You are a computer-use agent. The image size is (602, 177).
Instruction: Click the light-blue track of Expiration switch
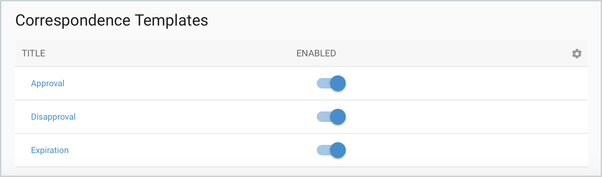[322, 150]
